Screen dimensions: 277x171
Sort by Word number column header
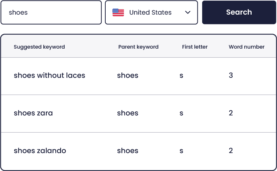247,47
